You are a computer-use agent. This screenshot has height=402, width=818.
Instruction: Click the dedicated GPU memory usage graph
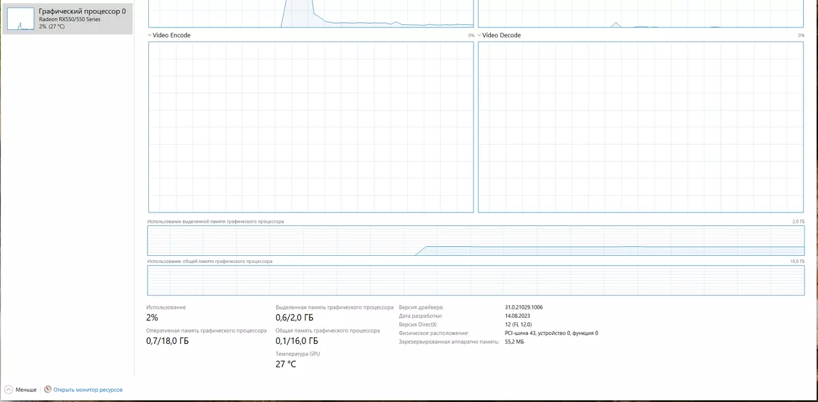(x=475, y=241)
